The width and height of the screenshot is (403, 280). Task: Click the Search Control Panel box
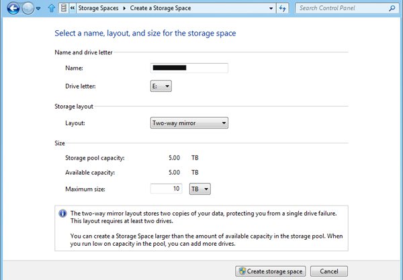(x=340, y=9)
